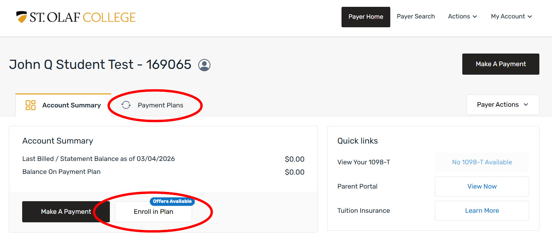Expand the Actions menu chevron

click(x=475, y=17)
